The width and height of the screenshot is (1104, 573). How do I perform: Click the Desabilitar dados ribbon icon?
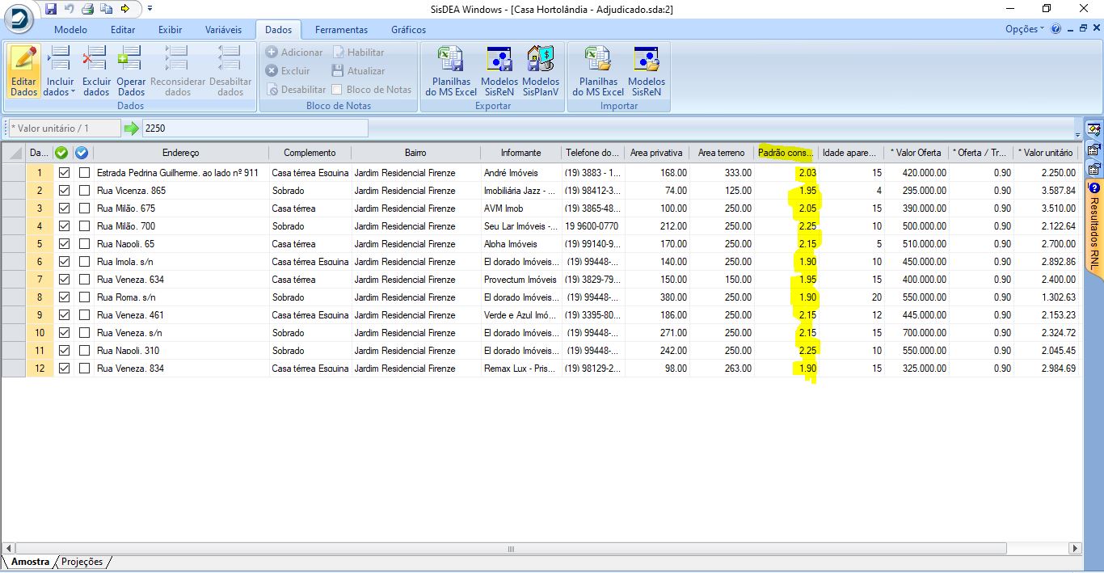point(230,71)
